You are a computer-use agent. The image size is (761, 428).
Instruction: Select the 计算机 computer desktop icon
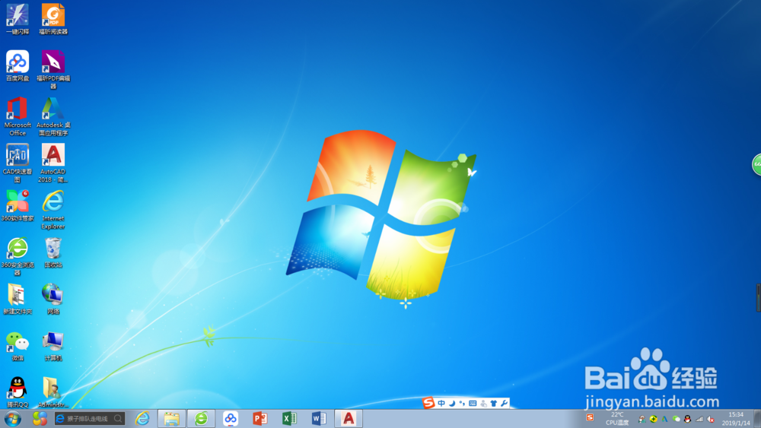coord(53,346)
